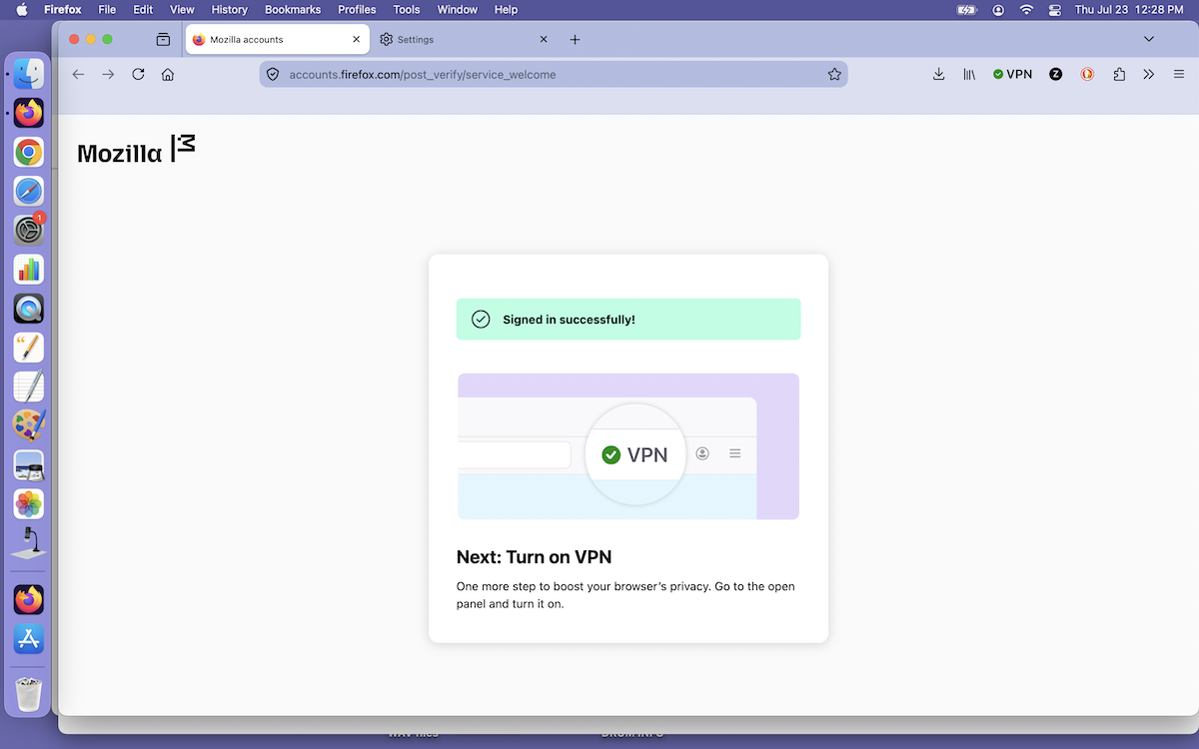
Task: Switch to the Settings tab
Action: pyautogui.click(x=465, y=39)
